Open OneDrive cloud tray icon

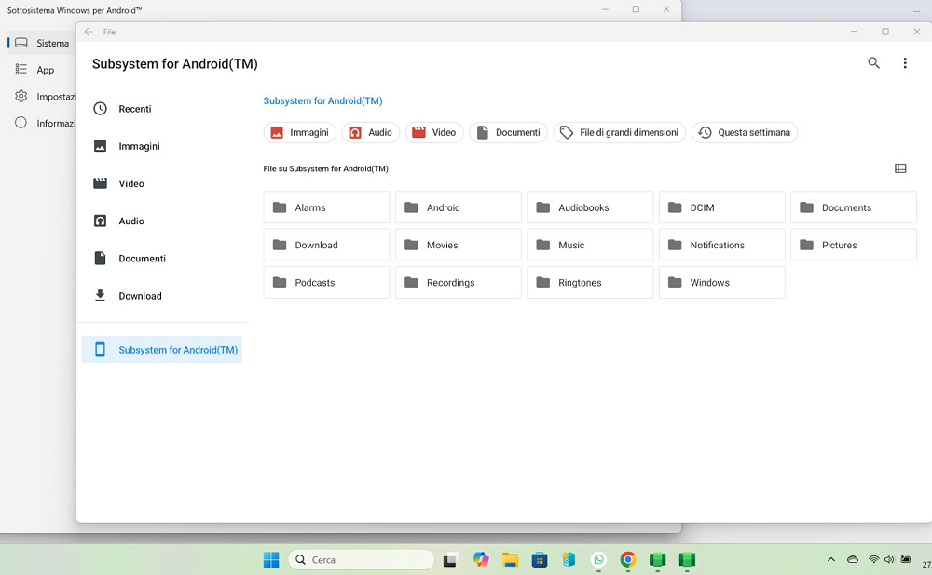[x=853, y=559]
